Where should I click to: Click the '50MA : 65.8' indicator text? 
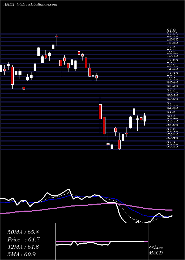click(23, 232)
